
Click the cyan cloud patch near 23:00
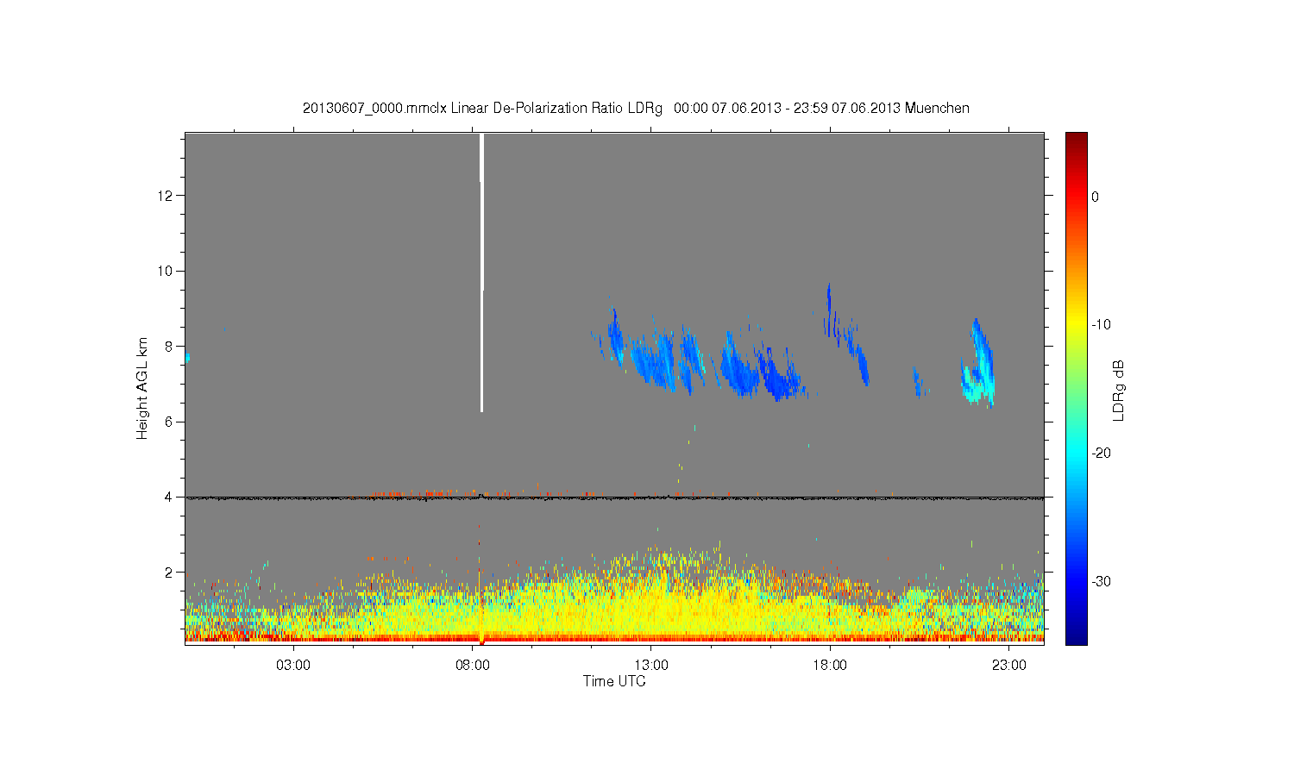[x=979, y=364]
